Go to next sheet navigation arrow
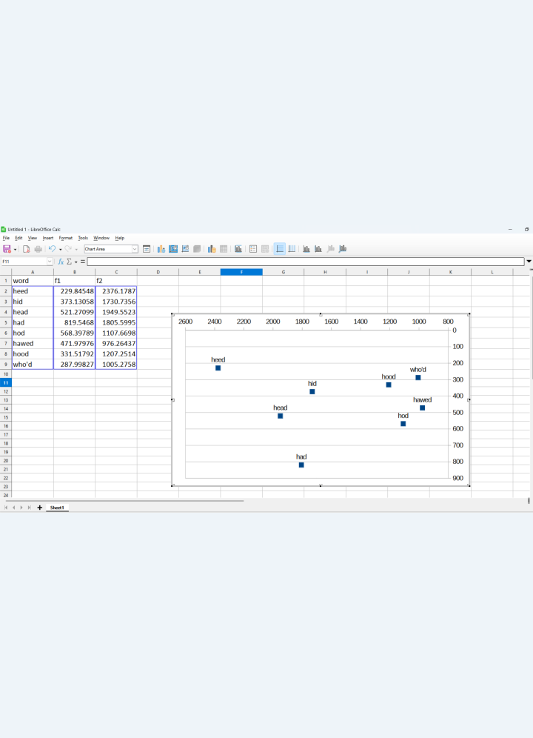This screenshot has height=738, width=533. coord(21,508)
